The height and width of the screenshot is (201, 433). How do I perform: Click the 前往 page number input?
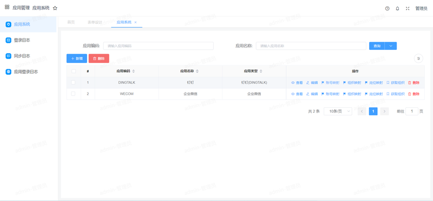click(412, 112)
